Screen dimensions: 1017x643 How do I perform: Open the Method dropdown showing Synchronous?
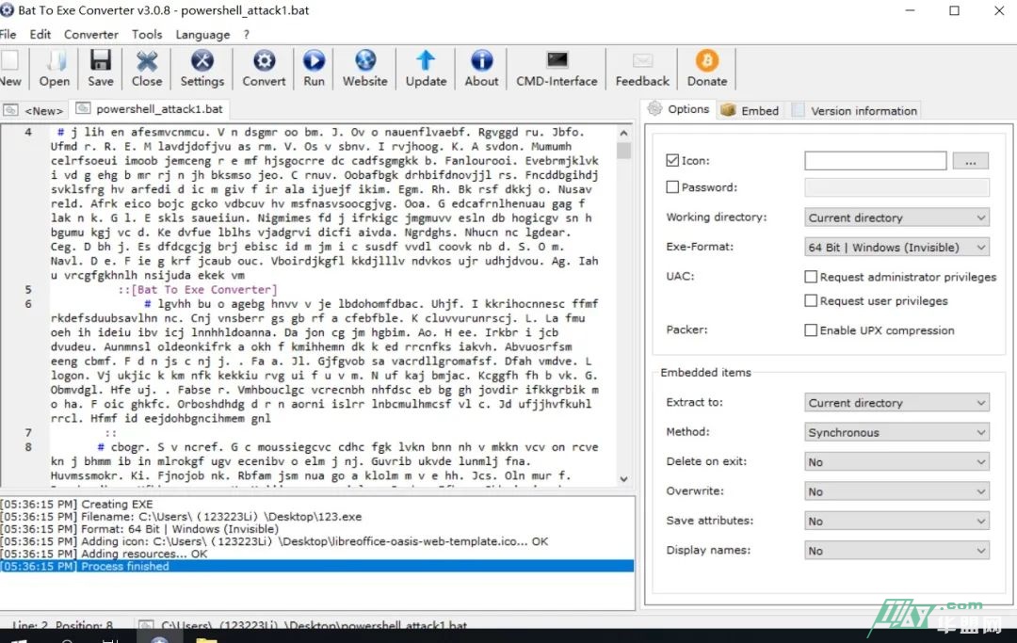pos(896,433)
